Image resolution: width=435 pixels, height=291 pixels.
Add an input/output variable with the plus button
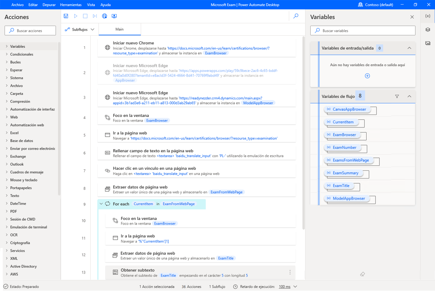[x=367, y=76]
